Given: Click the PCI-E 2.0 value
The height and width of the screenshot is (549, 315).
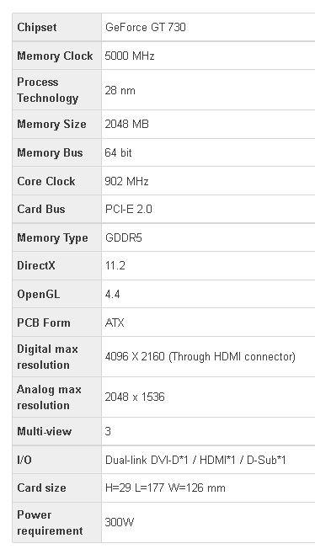Looking at the screenshot, I should click(129, 209).
